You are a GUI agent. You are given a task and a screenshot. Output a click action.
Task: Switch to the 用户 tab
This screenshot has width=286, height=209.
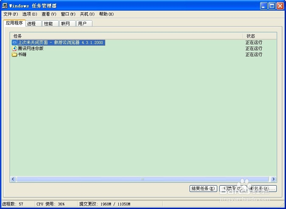tap(84, 23)
